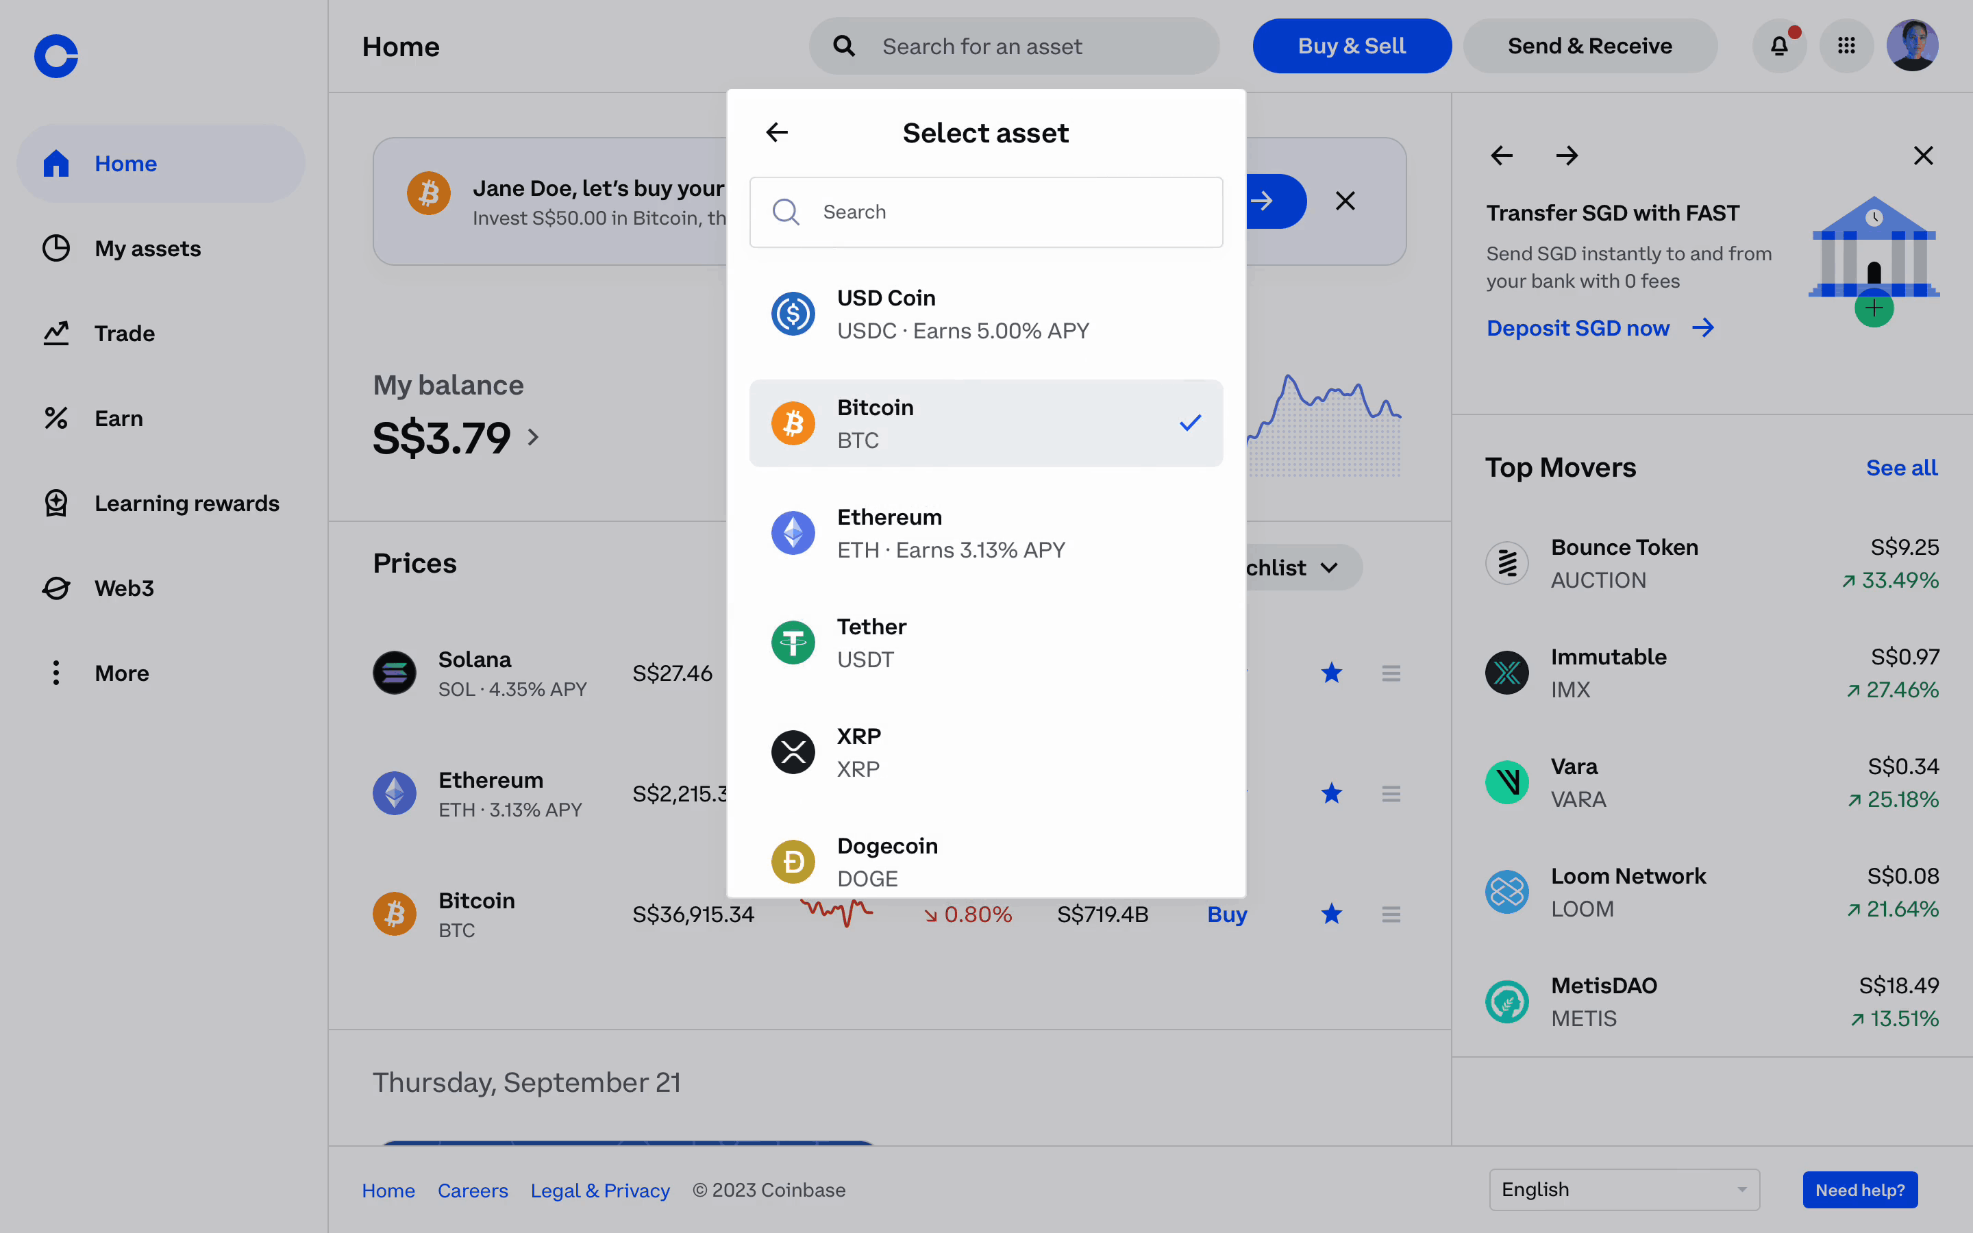Open the apps grid menu icon
The image size is (1973, 1233).
click(1847, 47)
